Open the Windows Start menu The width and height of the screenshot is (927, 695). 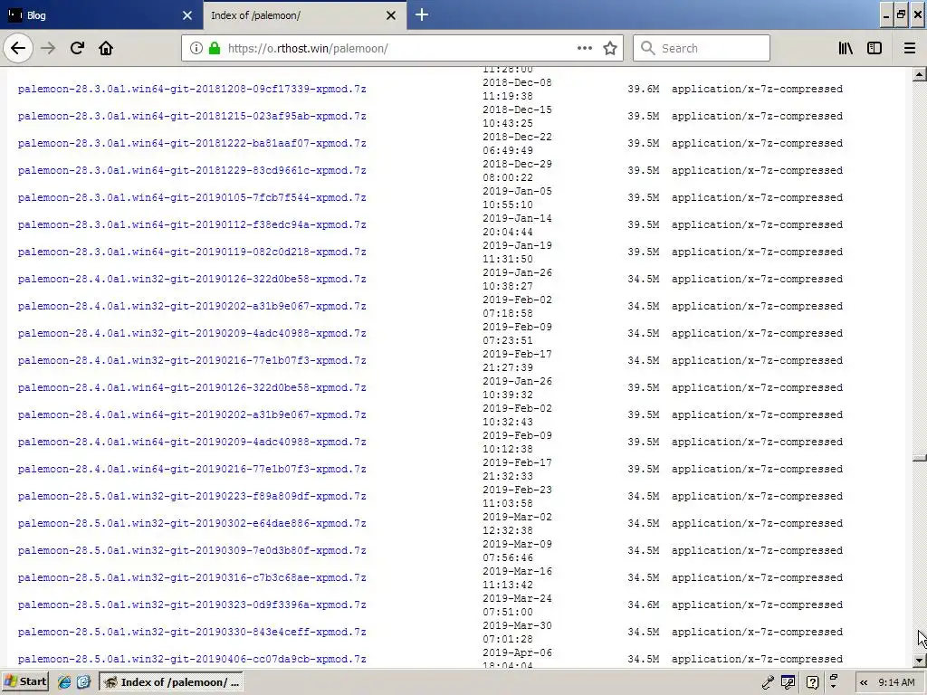(25, 681)
